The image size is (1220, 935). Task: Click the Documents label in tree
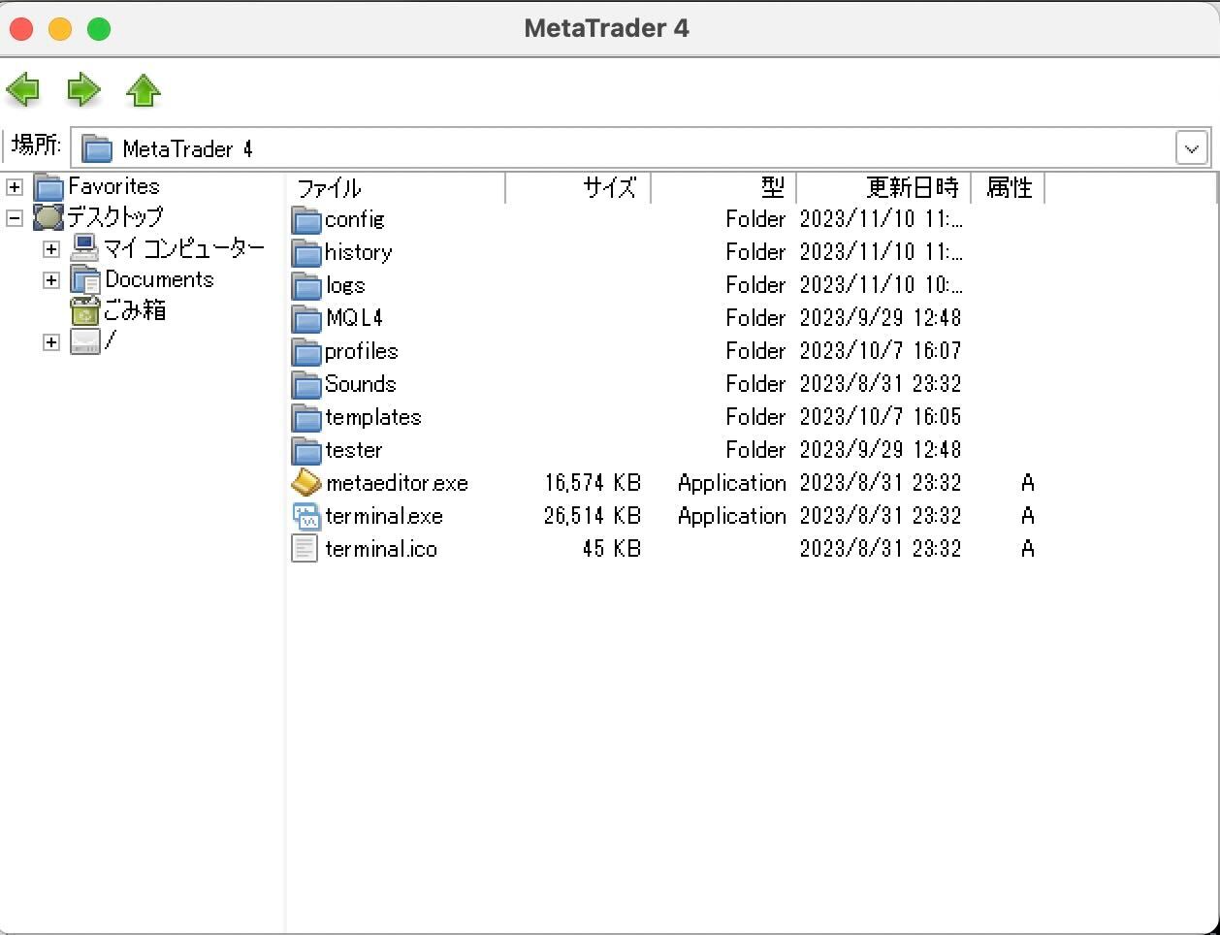(x=159, y=279)
